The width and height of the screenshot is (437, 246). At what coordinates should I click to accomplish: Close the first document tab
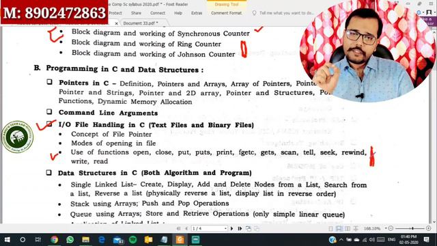[x=117, y=23]
